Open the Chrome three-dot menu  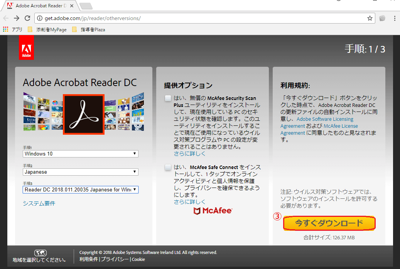[x=394, y=18]
